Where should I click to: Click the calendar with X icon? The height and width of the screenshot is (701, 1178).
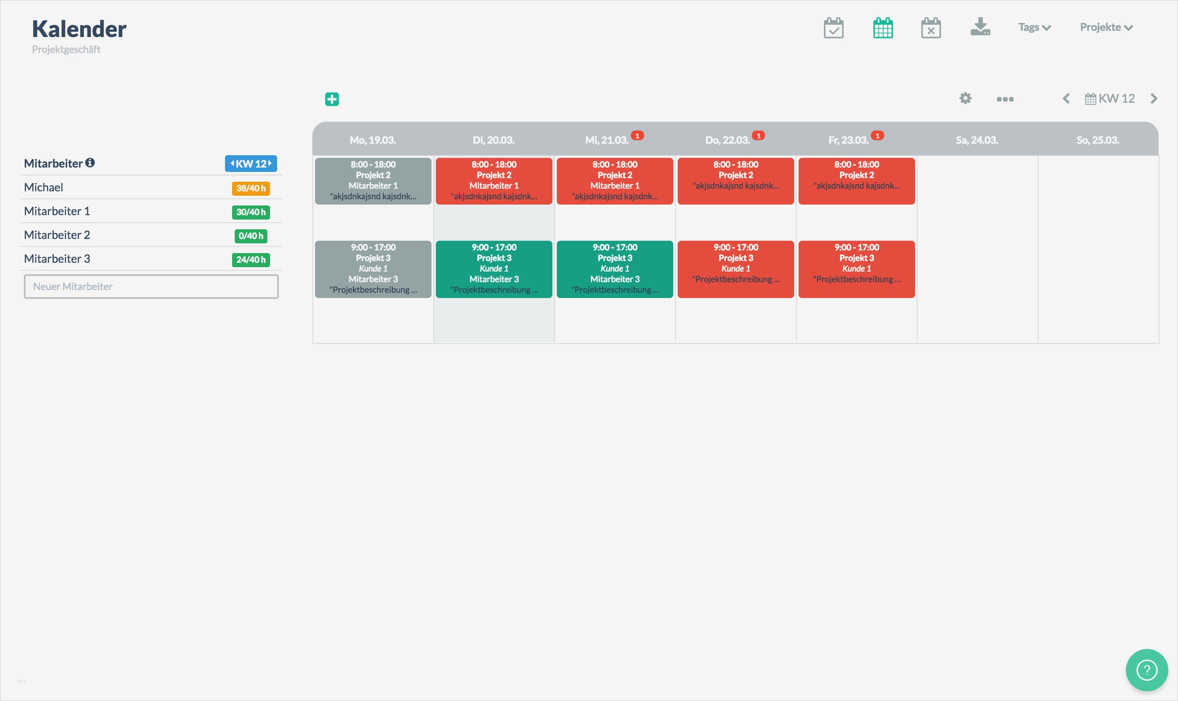(x=931, y=28)
